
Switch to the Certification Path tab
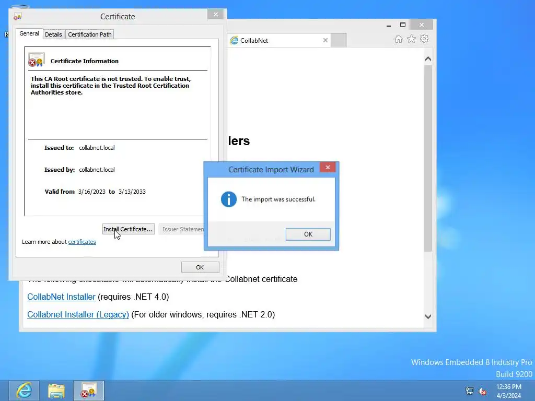[x=90, y=34]
